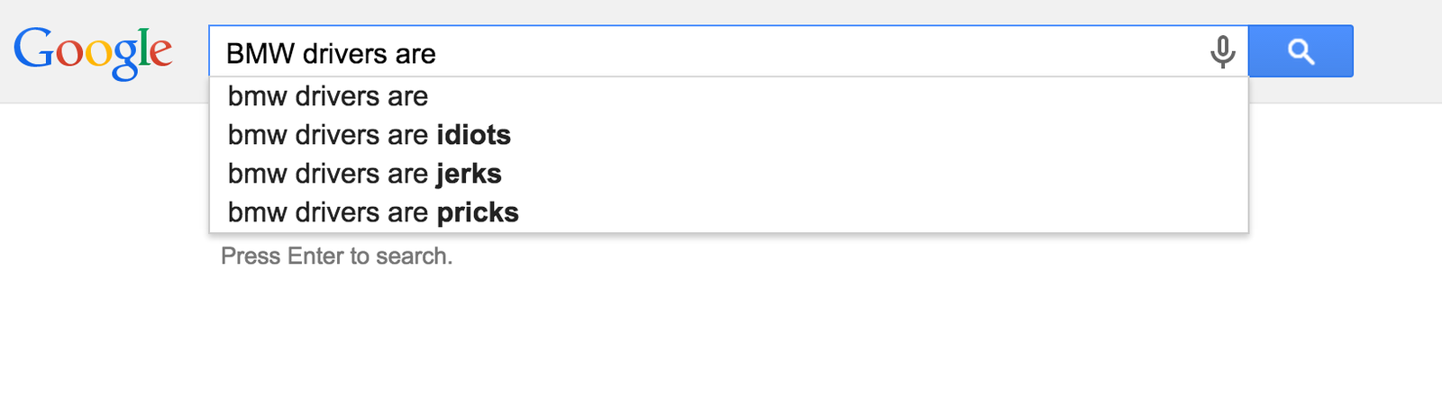This screenshot has width=1442, height=396.
Task: Select the 'bmw drivers are pricks' suggestion
Action: pos(373,212)
